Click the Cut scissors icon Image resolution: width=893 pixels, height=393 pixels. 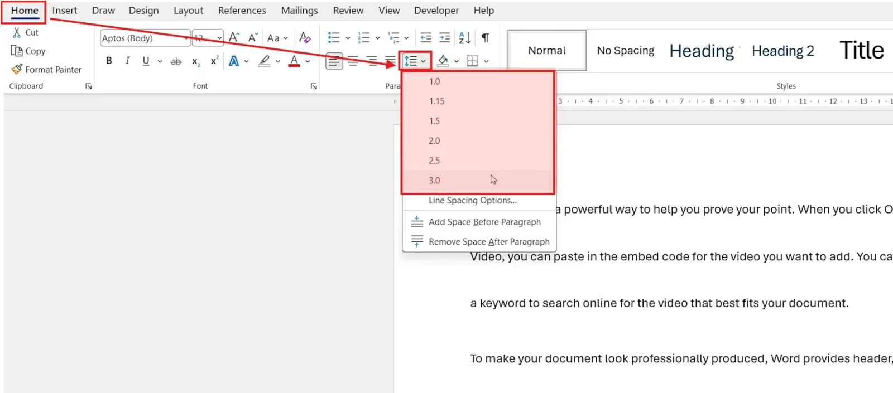17,32
